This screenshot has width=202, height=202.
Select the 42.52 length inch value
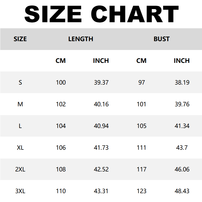click(x=101, y=169)
